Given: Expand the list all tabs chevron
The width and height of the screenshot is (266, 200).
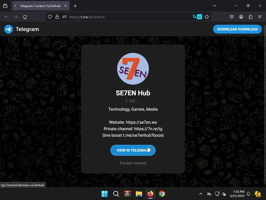Looking at the screenshot, I should [215, 6].
